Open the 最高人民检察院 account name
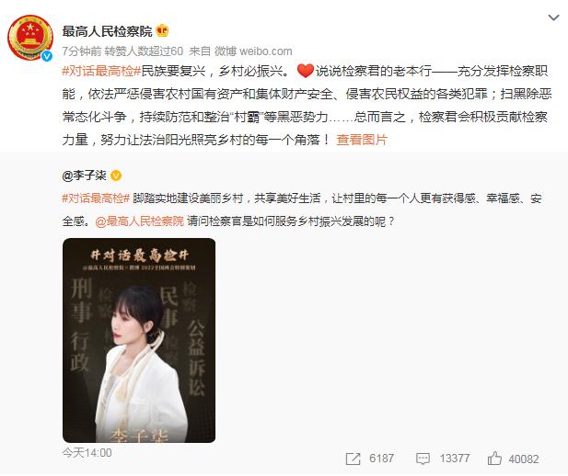This screenshot has width=568, height=476. [107, 31]
